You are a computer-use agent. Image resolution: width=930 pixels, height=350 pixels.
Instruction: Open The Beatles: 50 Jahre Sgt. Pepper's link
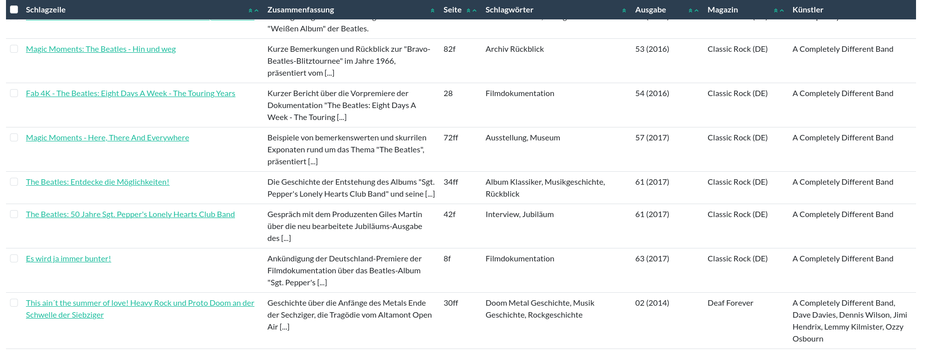(130, 214)
